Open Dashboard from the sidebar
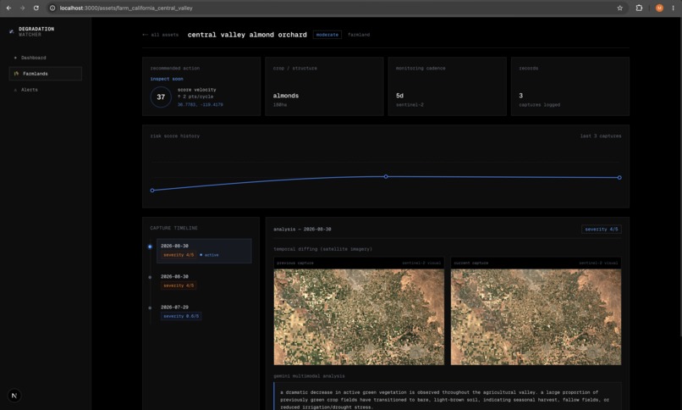Image resolution: width=682 pixels, height=410 pixels. 45,58
